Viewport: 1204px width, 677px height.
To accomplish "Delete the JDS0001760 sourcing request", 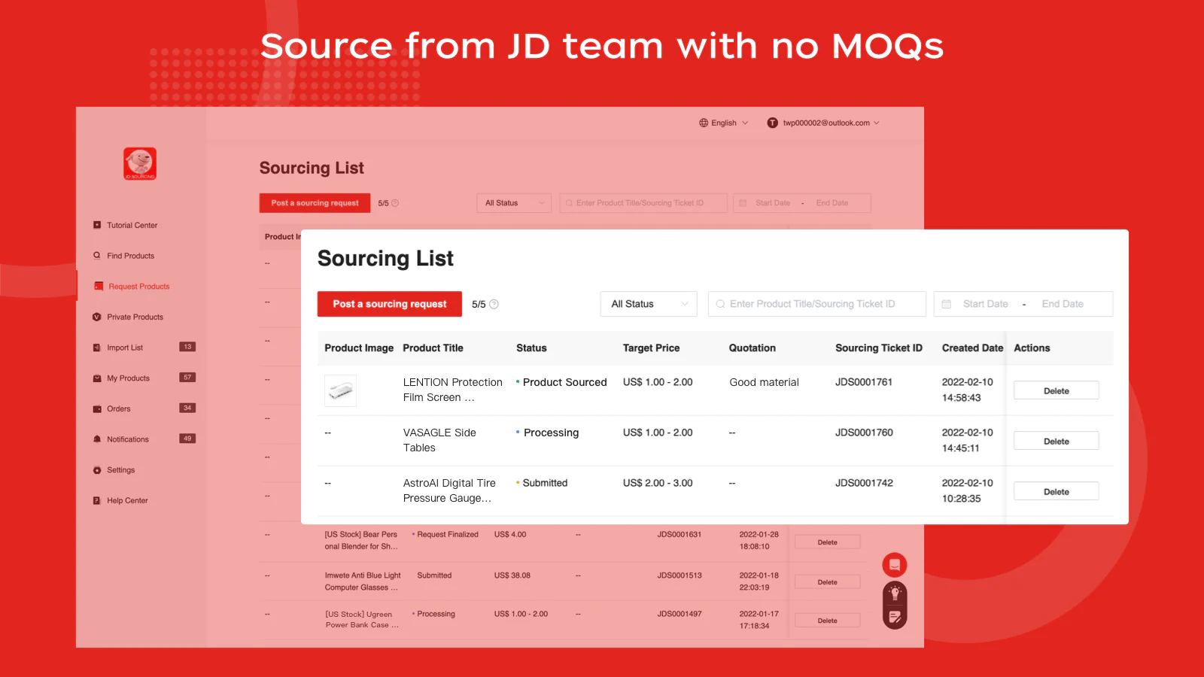I will 1056,441.
